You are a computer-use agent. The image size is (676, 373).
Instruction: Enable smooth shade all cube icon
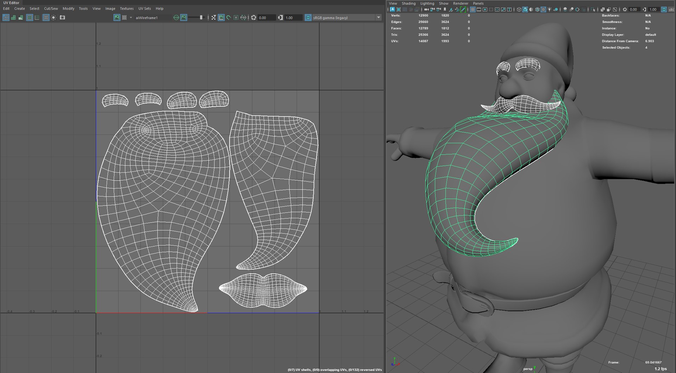coord(525,10)
